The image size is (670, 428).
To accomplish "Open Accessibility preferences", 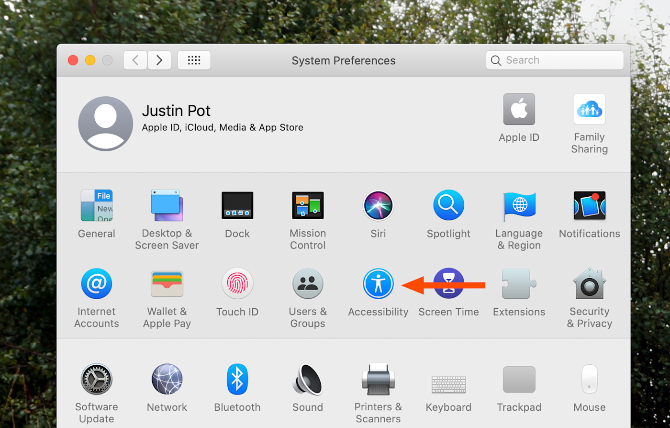I will tap(378, 284).
